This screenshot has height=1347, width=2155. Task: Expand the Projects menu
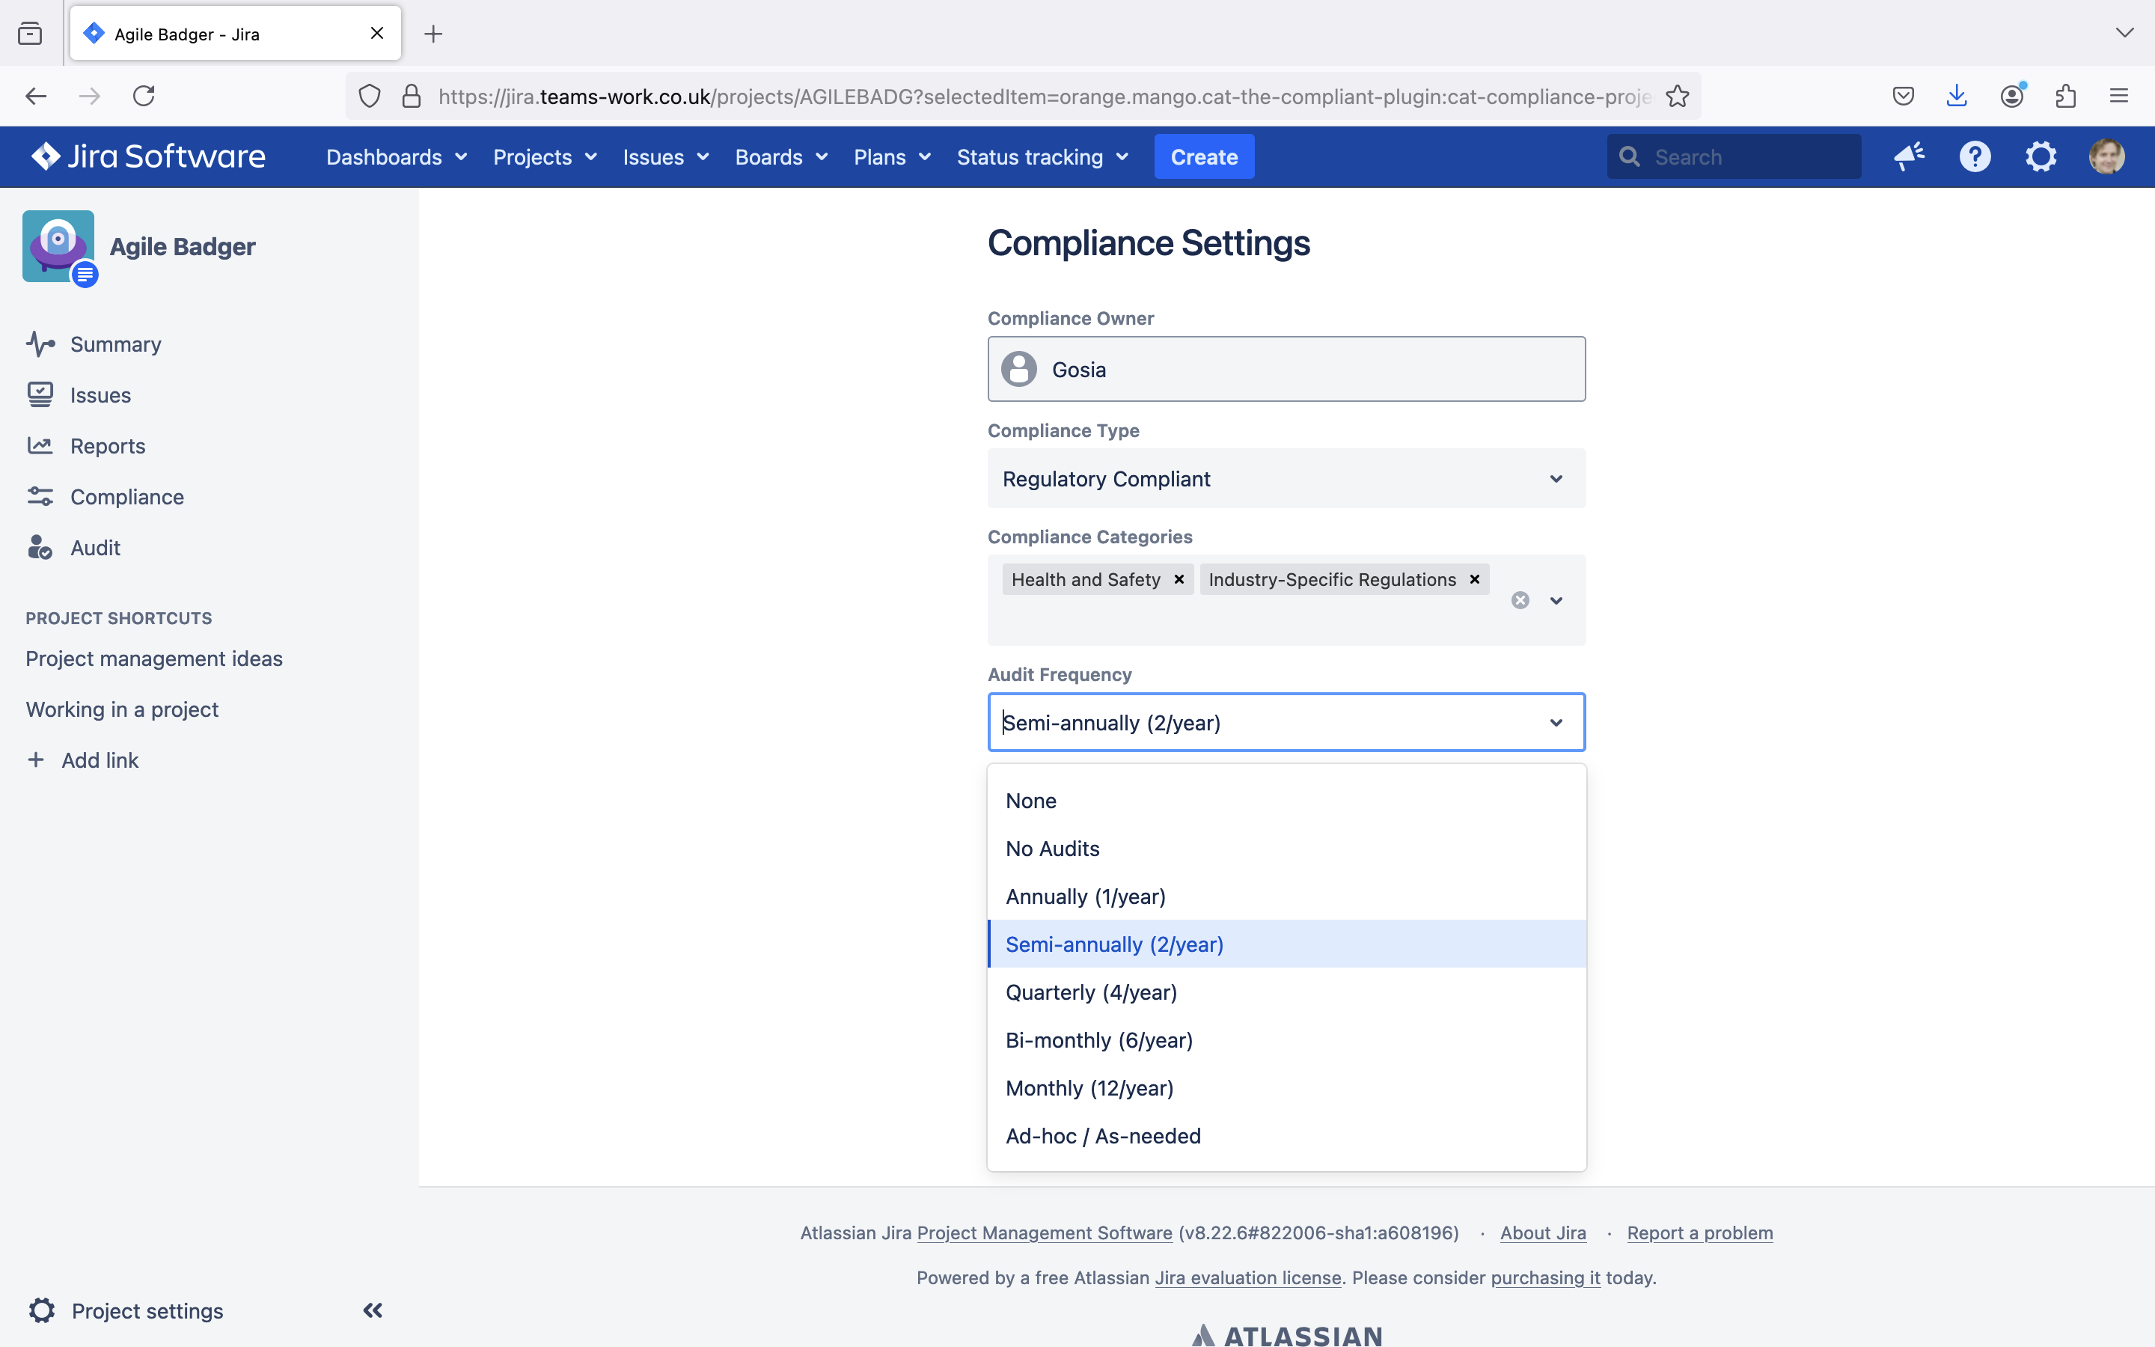[545, 157]
